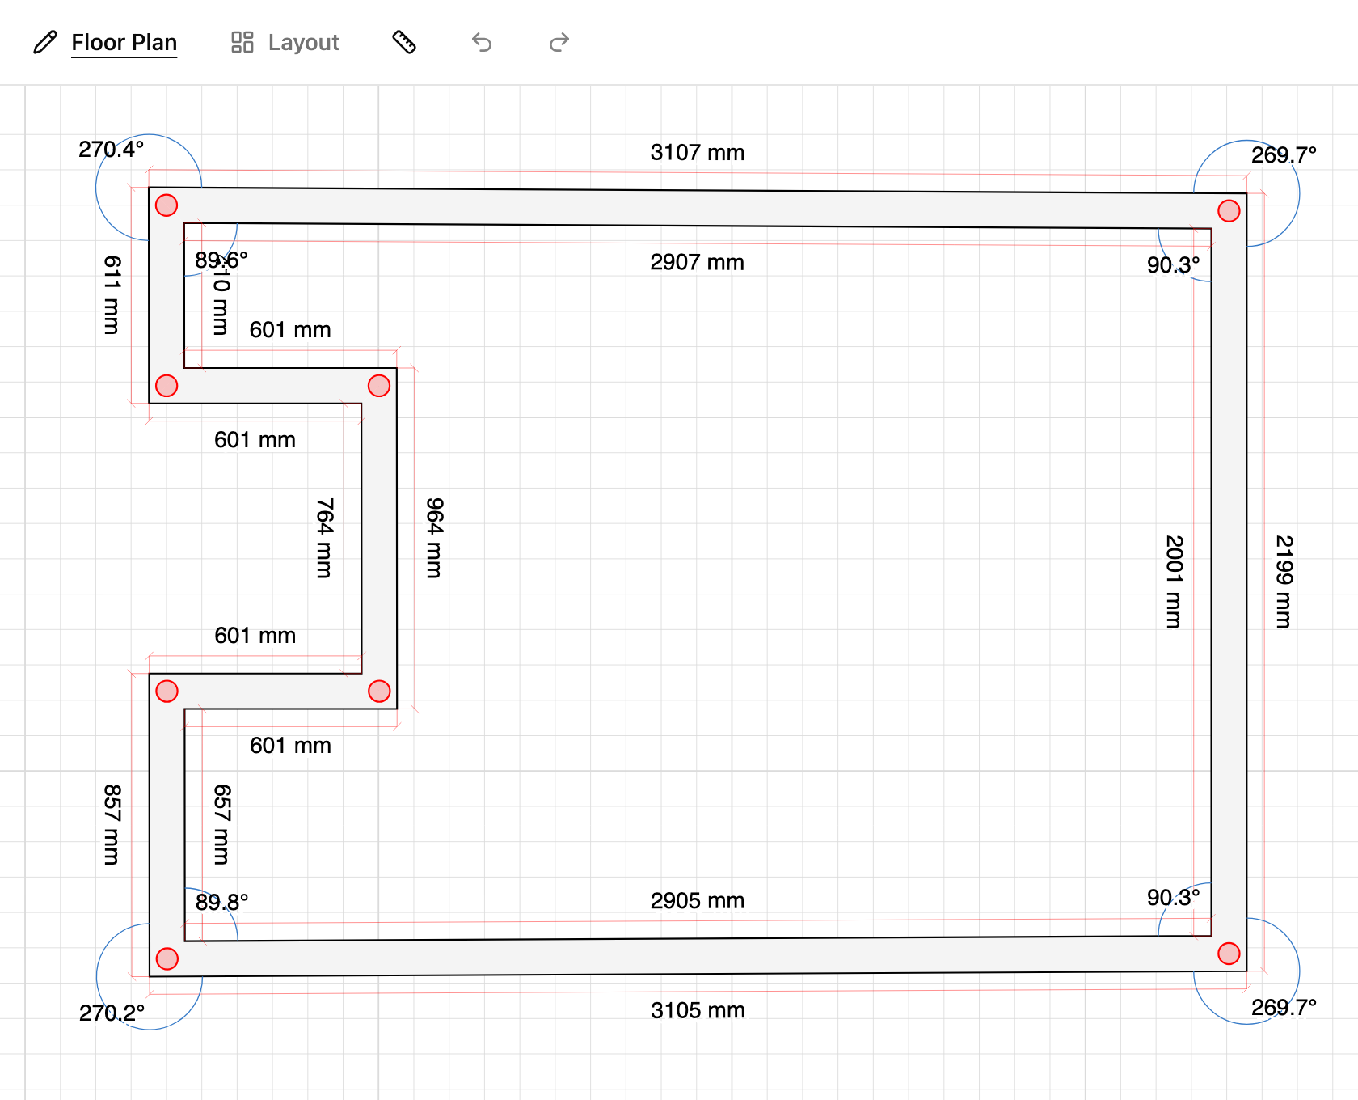Click the 764 mm notch dimension
This screenshot has height=1100, width=1358.
coord(324,538)
